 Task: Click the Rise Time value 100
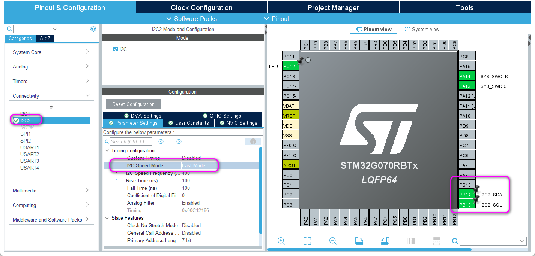[x=186, y=180]
